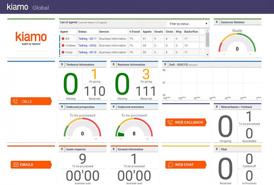Click the Backoffice column header
The image size is (274, 185).
pyautogui.click(x=191, y=32)
